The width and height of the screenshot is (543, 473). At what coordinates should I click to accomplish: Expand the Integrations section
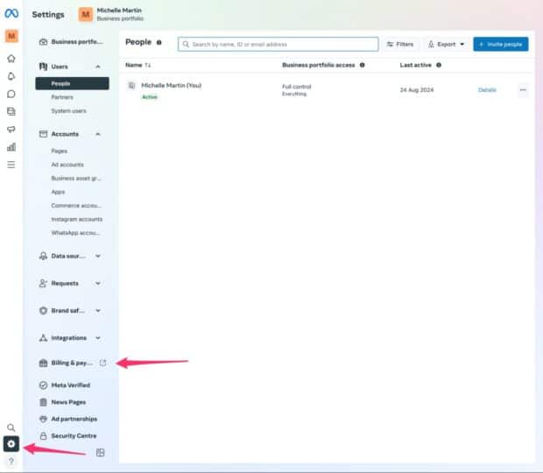coord(70,338)
